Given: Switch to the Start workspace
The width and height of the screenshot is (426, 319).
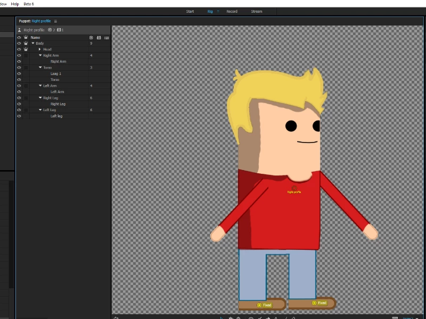Looking at the screenshot, I should [190, 11].
